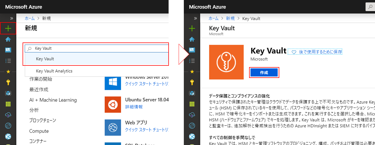Click the Ubuntu Server logo tile
This screenshot has height=145, width=375.
pos(113,104)
